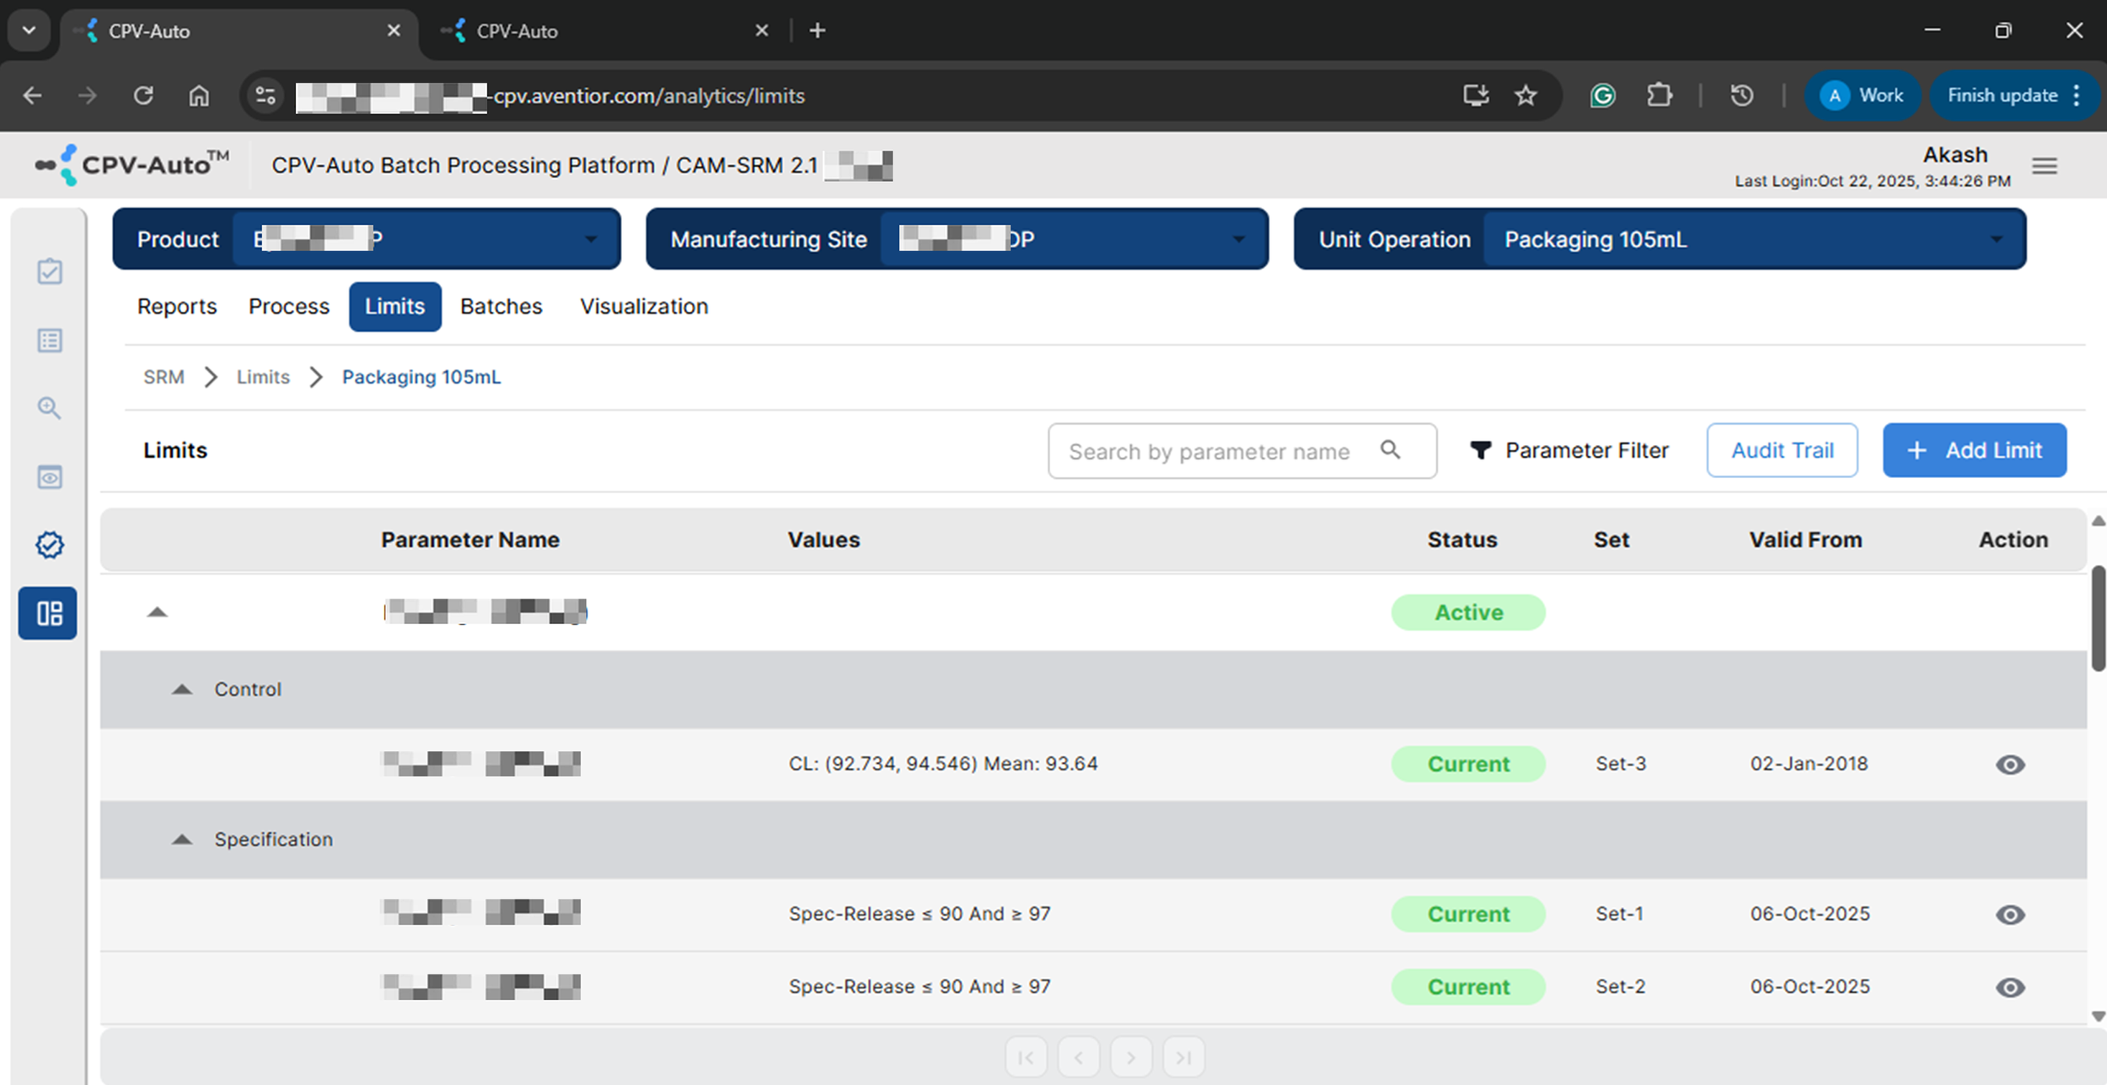Select the magnifier search icon in sidebar

click(49, 408)
